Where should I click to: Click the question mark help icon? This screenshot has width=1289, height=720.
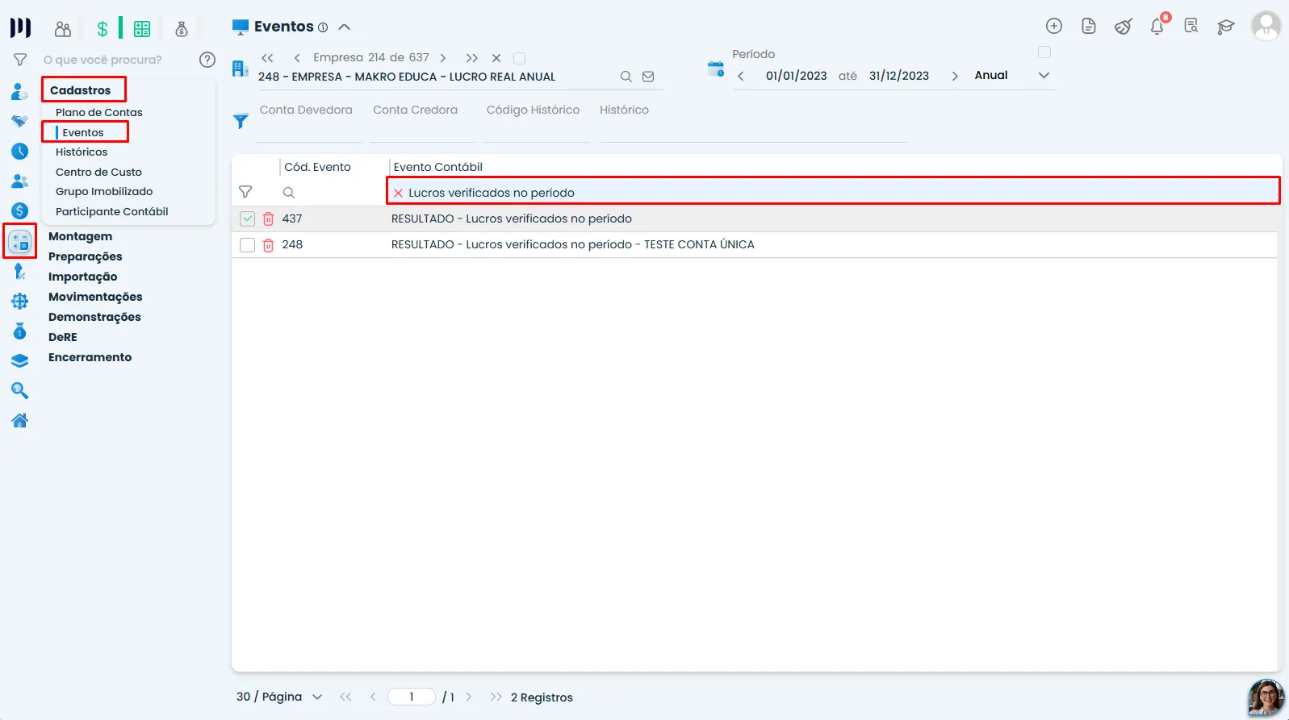207,60
